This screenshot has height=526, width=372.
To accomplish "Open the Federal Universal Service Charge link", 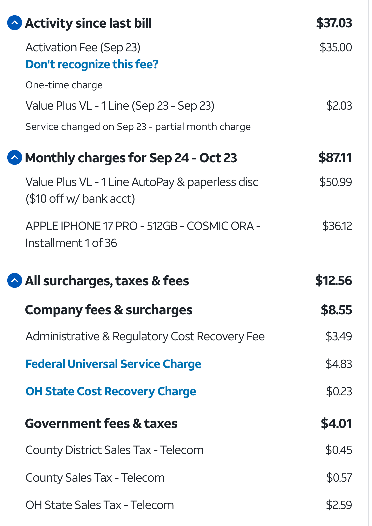I will pos(113,364).
